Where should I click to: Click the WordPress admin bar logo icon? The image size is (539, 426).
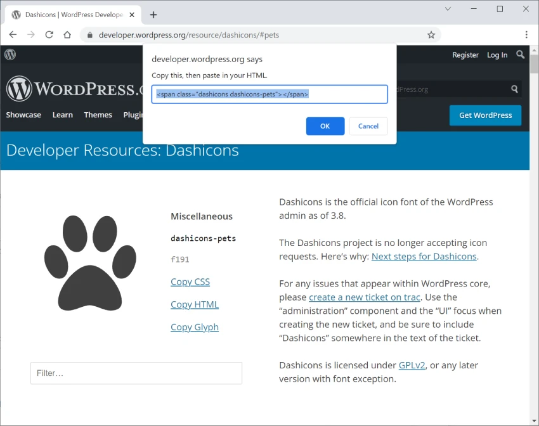pos(10,55)
